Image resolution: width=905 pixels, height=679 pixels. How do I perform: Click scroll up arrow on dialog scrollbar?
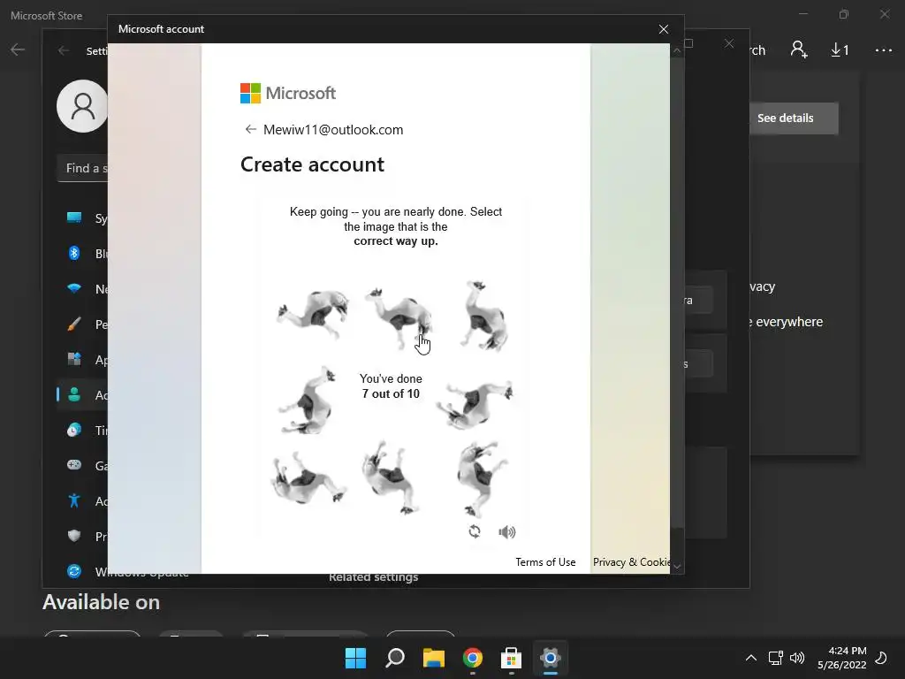click(677, 50)
